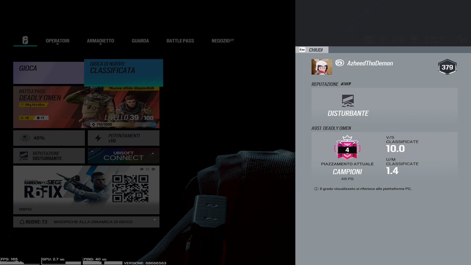Click the reputation flag icon in left menu
The height and width of the screenshot is (265, 471).
24,156
